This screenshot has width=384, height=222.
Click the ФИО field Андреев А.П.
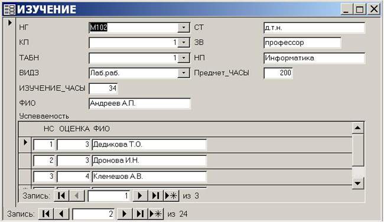[x=139, y=103]
